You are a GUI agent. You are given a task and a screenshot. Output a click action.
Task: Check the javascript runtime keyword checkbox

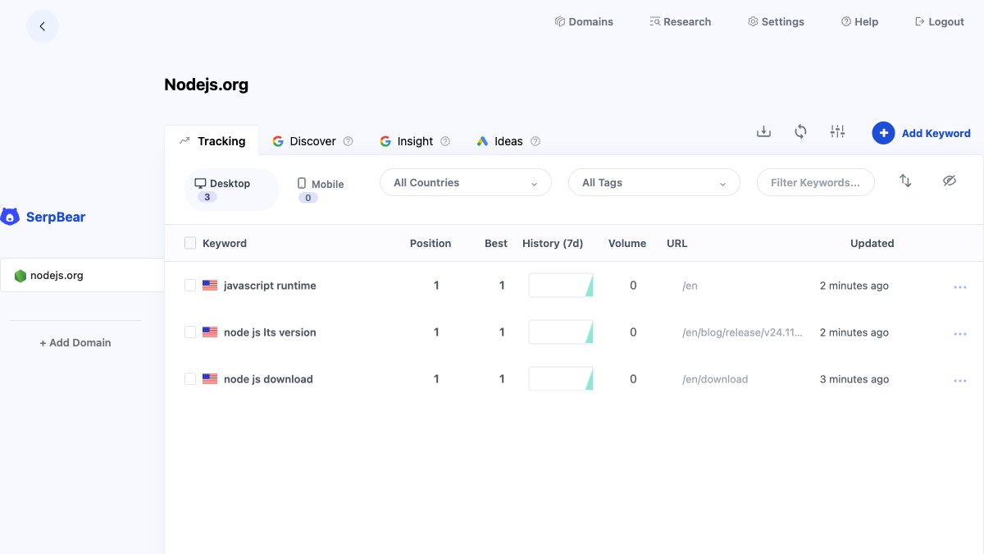190,286
